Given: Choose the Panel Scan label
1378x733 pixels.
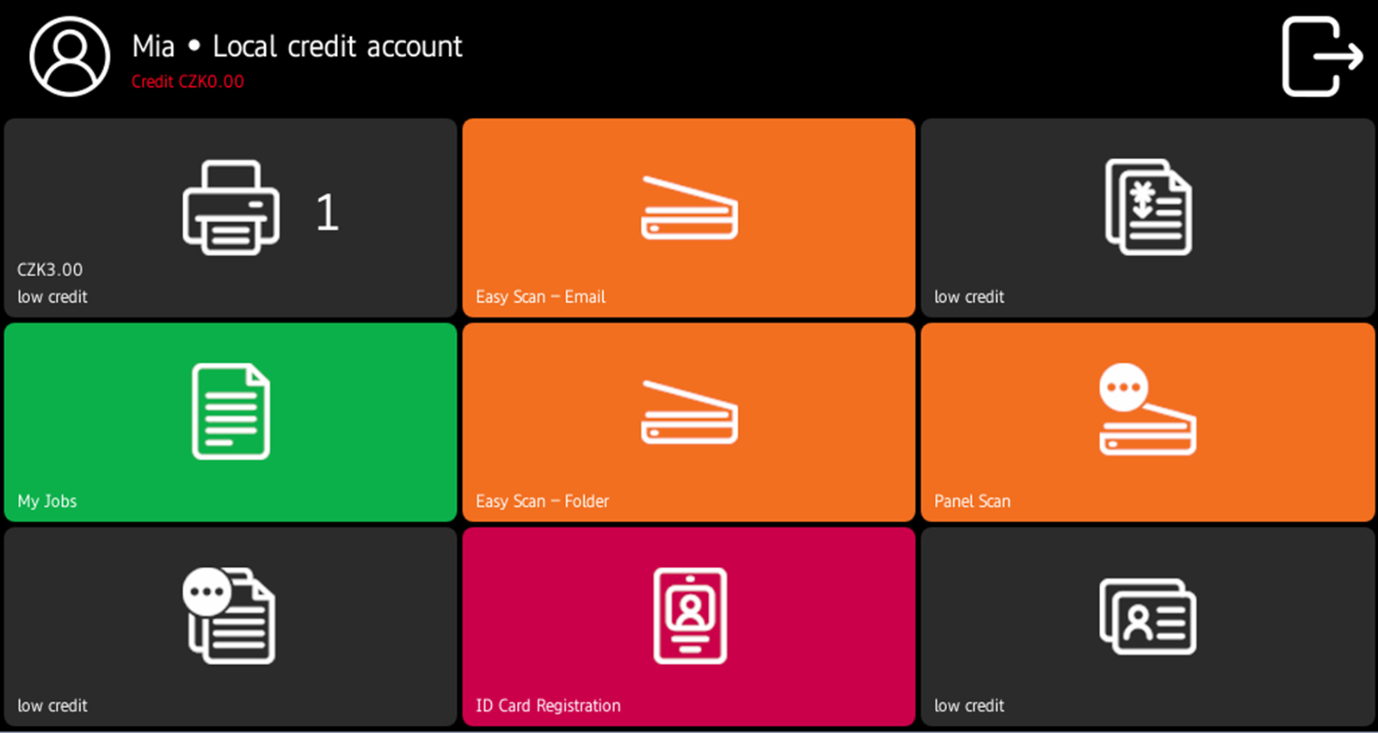Looking at the screenshot, I should tap(972, 501).
